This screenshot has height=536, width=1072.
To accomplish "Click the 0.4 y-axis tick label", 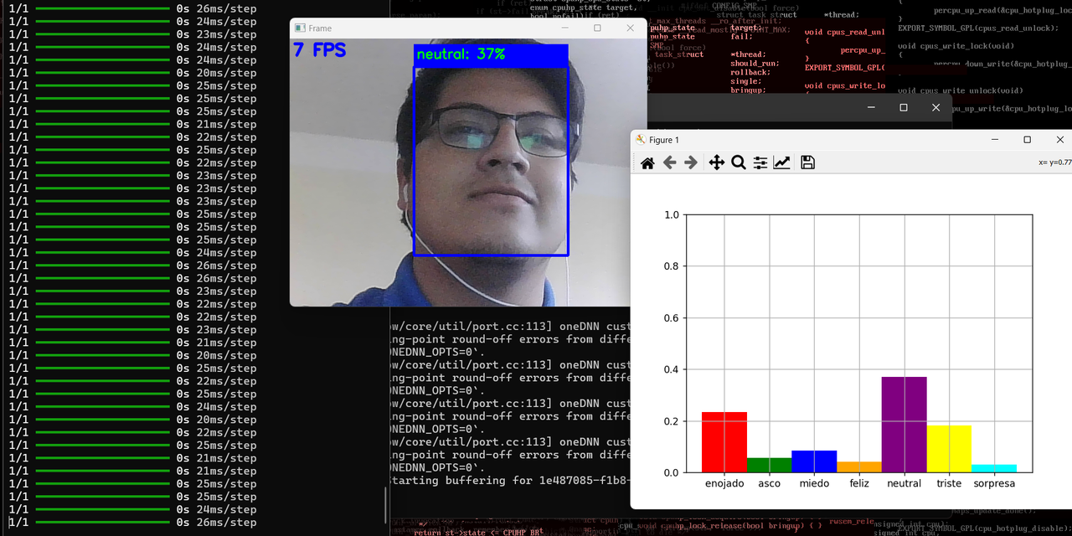I will (x=672, y=369).
